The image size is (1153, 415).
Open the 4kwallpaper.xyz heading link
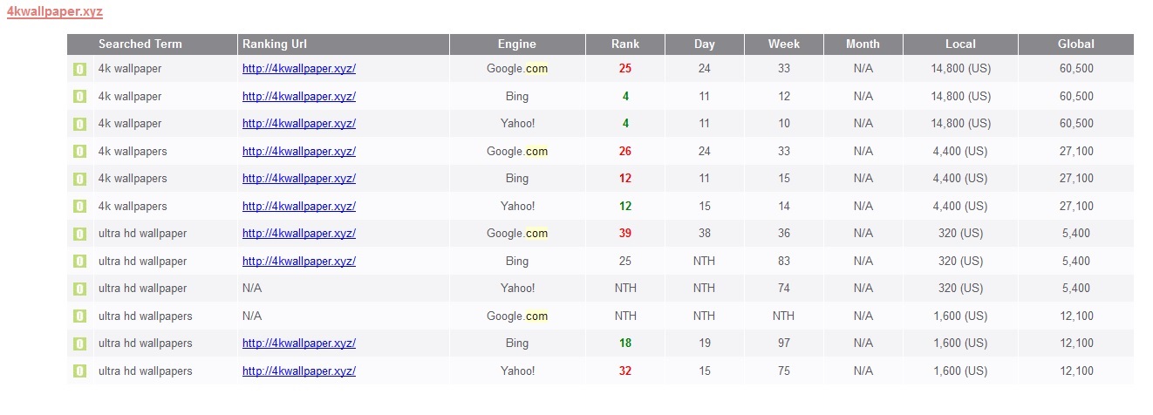[x=55, y=12]
